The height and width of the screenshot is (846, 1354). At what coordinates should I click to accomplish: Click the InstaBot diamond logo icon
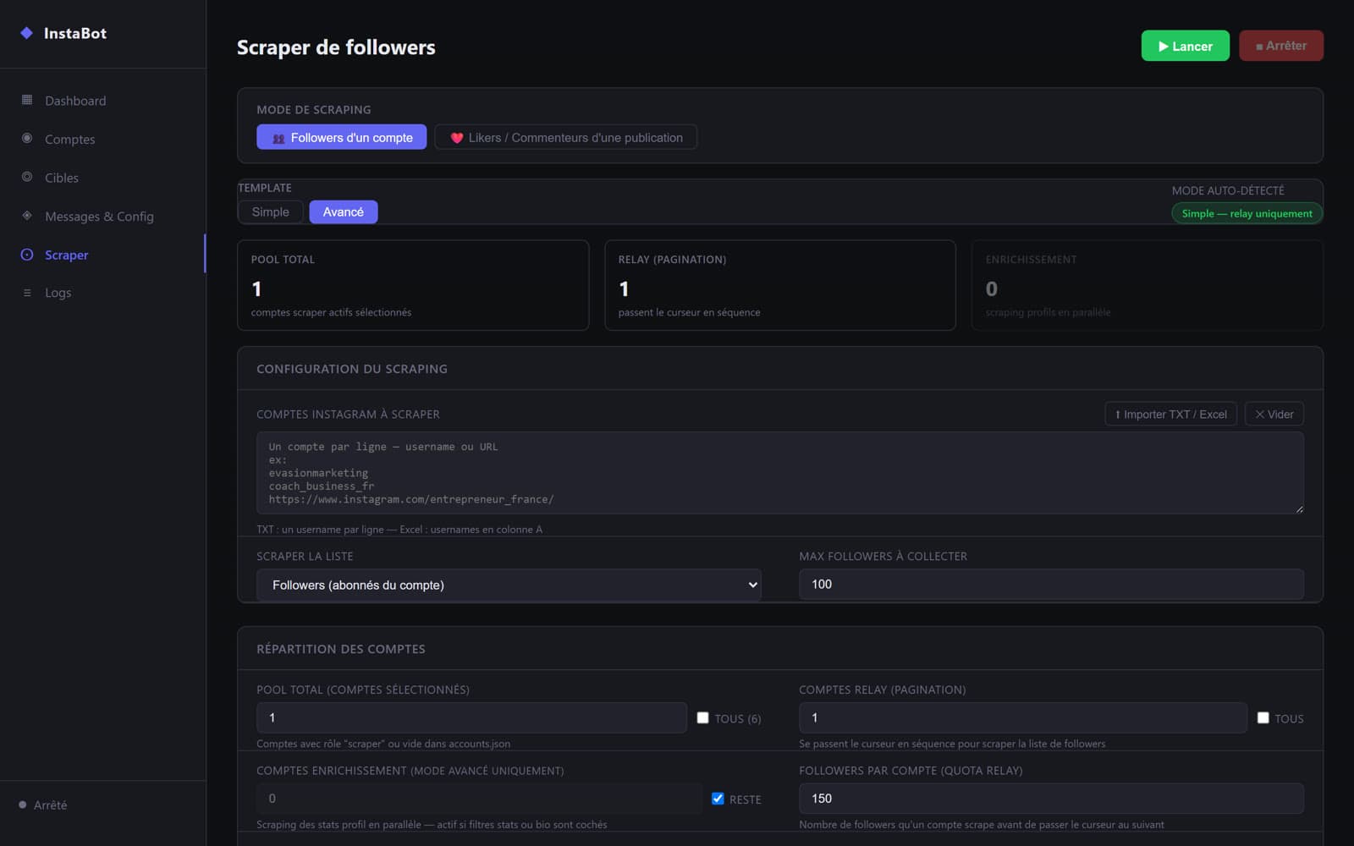click(26, 33)
